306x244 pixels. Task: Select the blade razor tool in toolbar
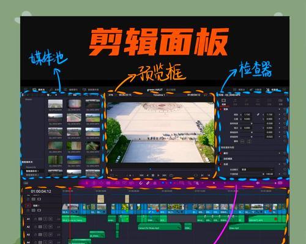pos(108,183)
